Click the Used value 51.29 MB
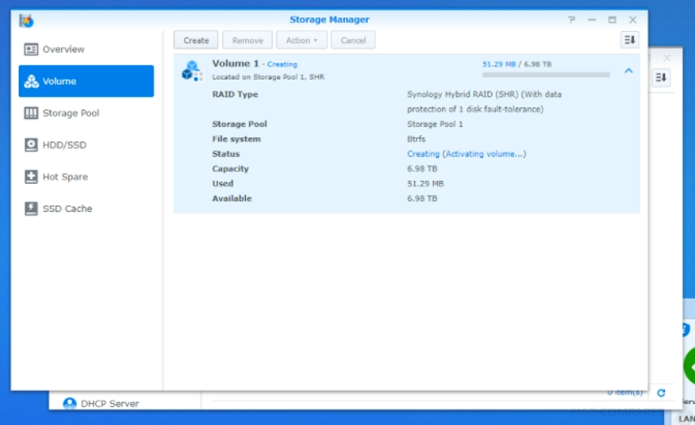This screenshot has height=425, width=695. 425,184
